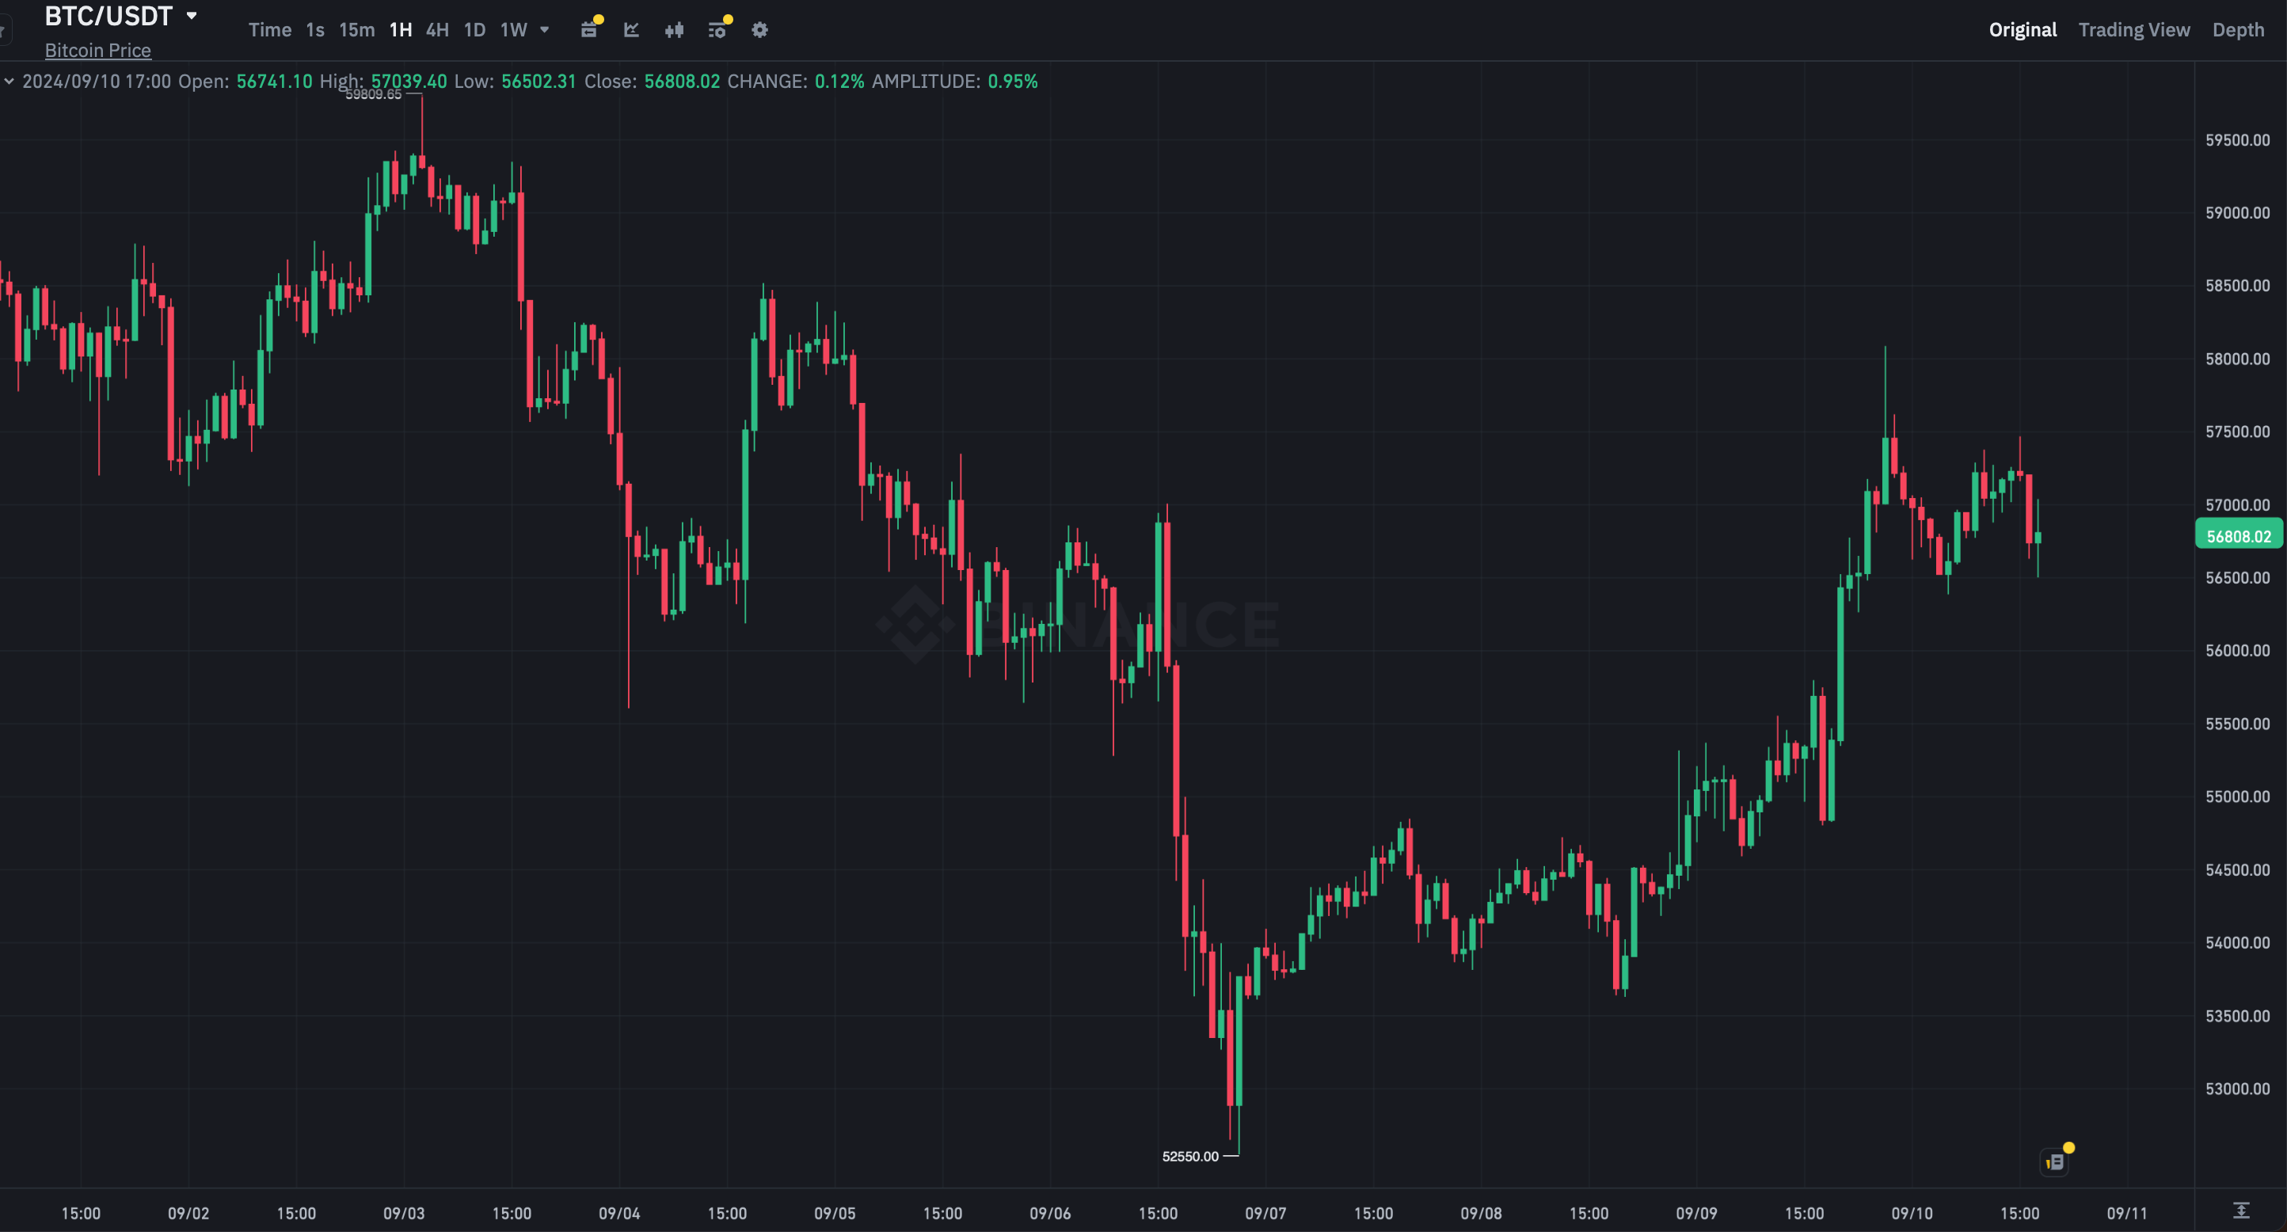2287x1232 pixels.
Task: Click the Time line-chart button
Action: pos(270,30)
